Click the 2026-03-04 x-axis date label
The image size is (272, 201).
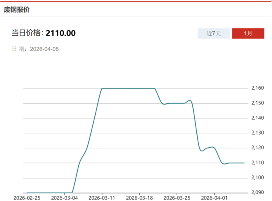pos(64,197)
